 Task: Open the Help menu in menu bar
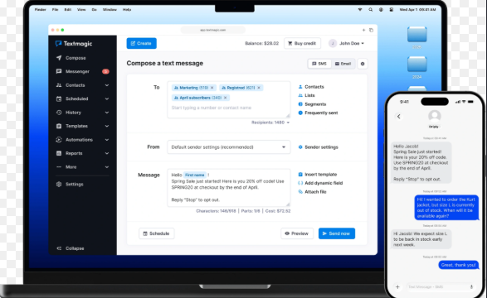coord(127,10)
